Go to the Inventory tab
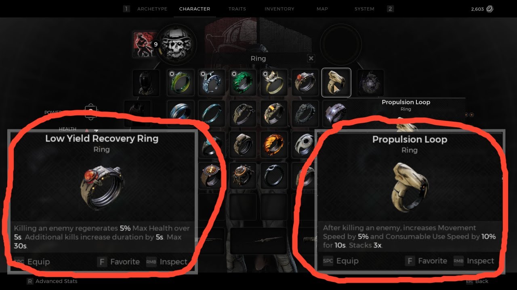The width and height of the screenshot is (517, 290). (x=280, y=9)
